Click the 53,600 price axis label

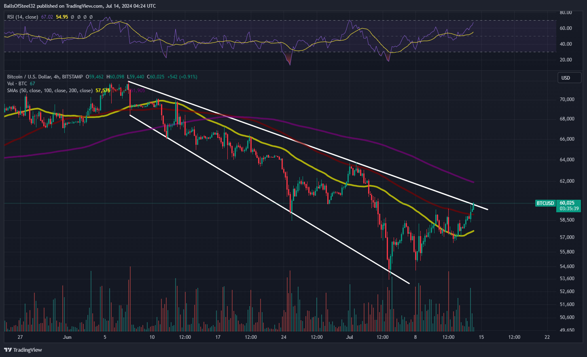point(567,279)
